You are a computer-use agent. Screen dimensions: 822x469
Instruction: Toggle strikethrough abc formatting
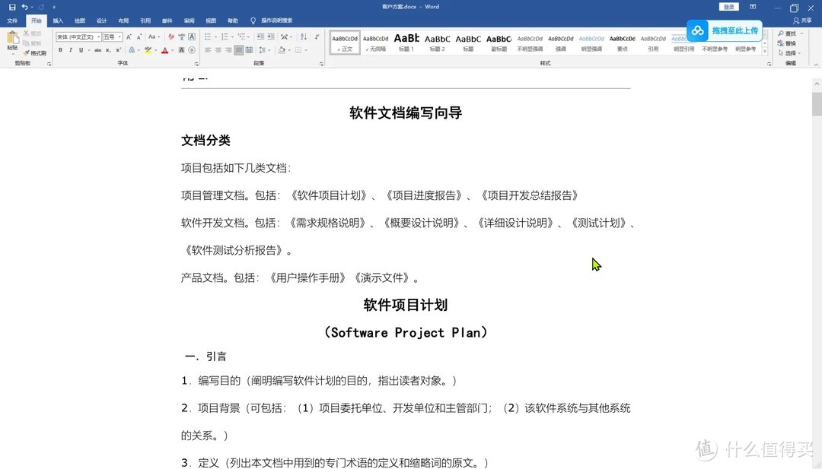click(98, 50)
